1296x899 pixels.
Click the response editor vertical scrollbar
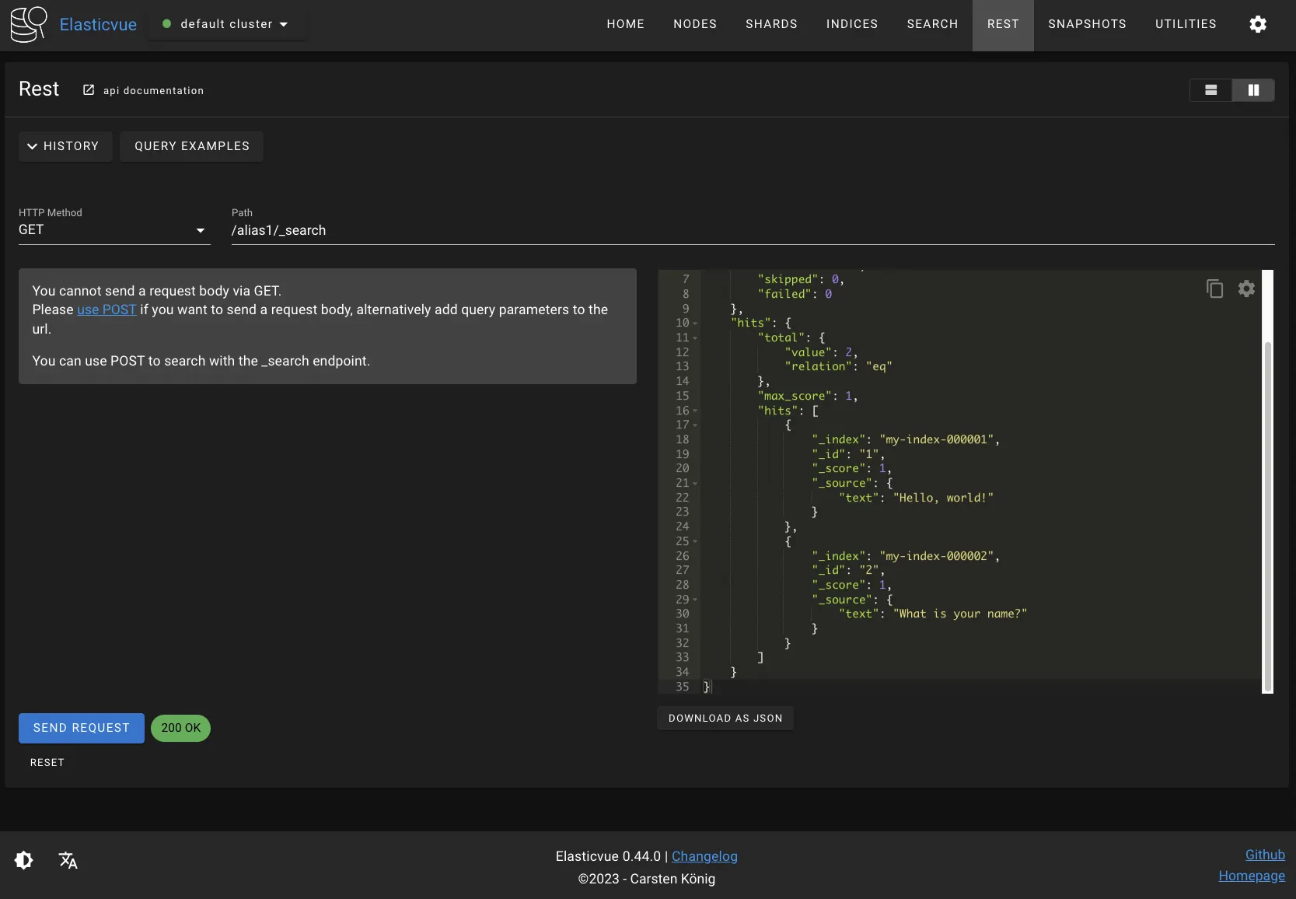point(1268,515)
